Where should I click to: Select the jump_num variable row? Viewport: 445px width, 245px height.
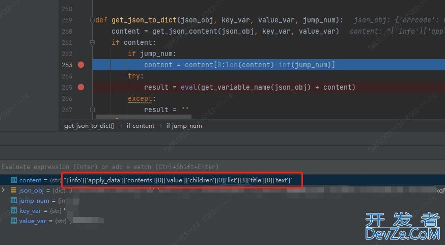(34, 200)
